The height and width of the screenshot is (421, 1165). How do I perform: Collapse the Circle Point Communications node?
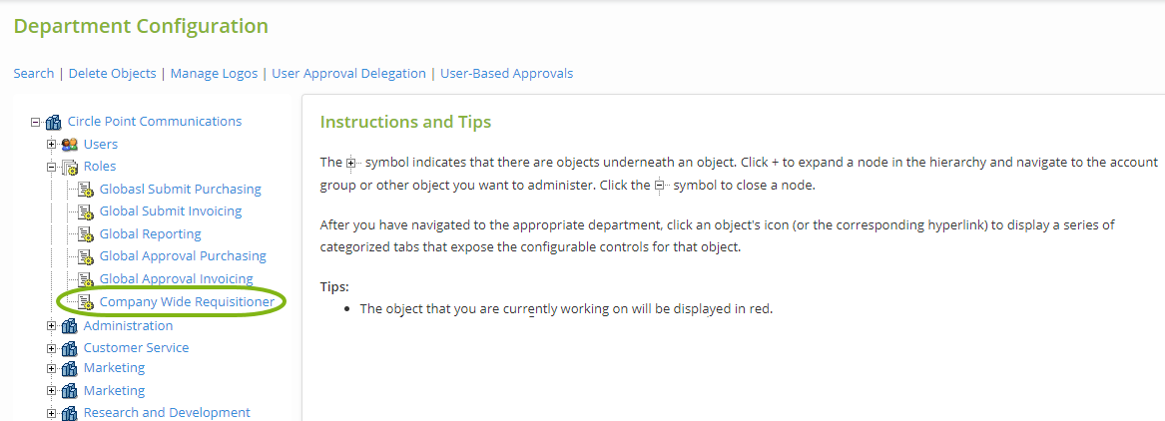point(36,122)
